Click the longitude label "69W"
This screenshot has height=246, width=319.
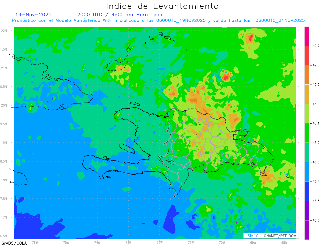[253, 243]
